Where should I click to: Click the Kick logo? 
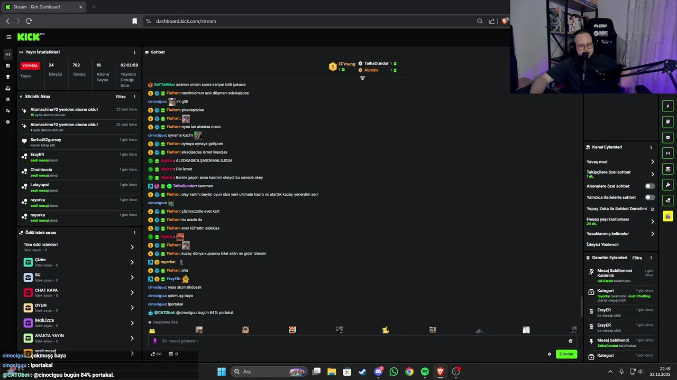[31, 37]
